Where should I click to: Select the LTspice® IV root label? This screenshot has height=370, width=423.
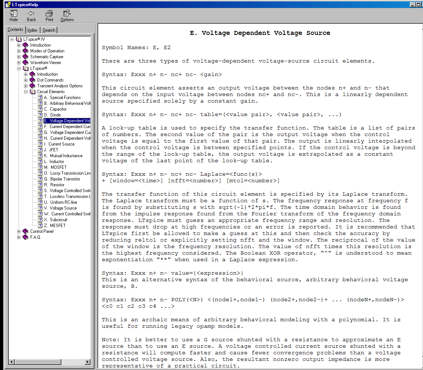click(x=34, y=39)
